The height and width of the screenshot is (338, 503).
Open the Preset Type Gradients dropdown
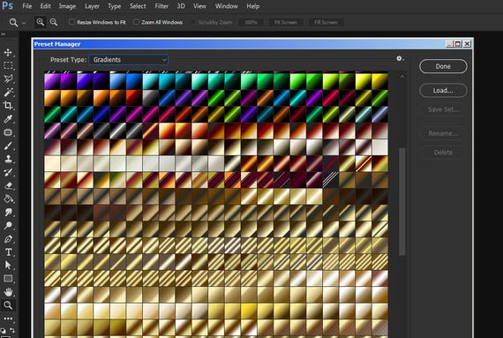(x=128, y=60)
